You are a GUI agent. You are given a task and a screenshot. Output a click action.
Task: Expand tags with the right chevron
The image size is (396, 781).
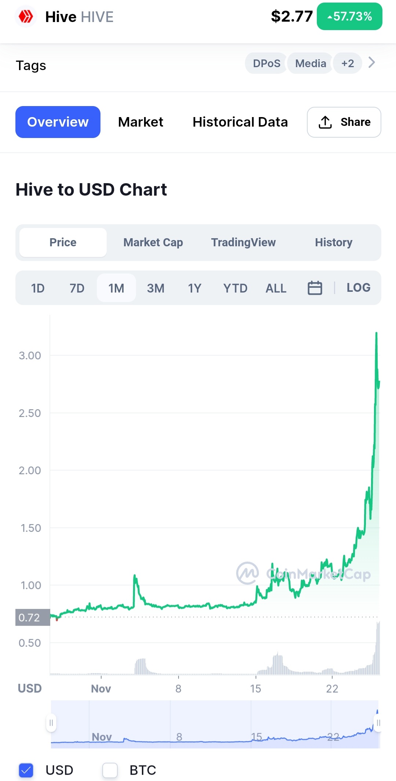click(x=371, y=62)
